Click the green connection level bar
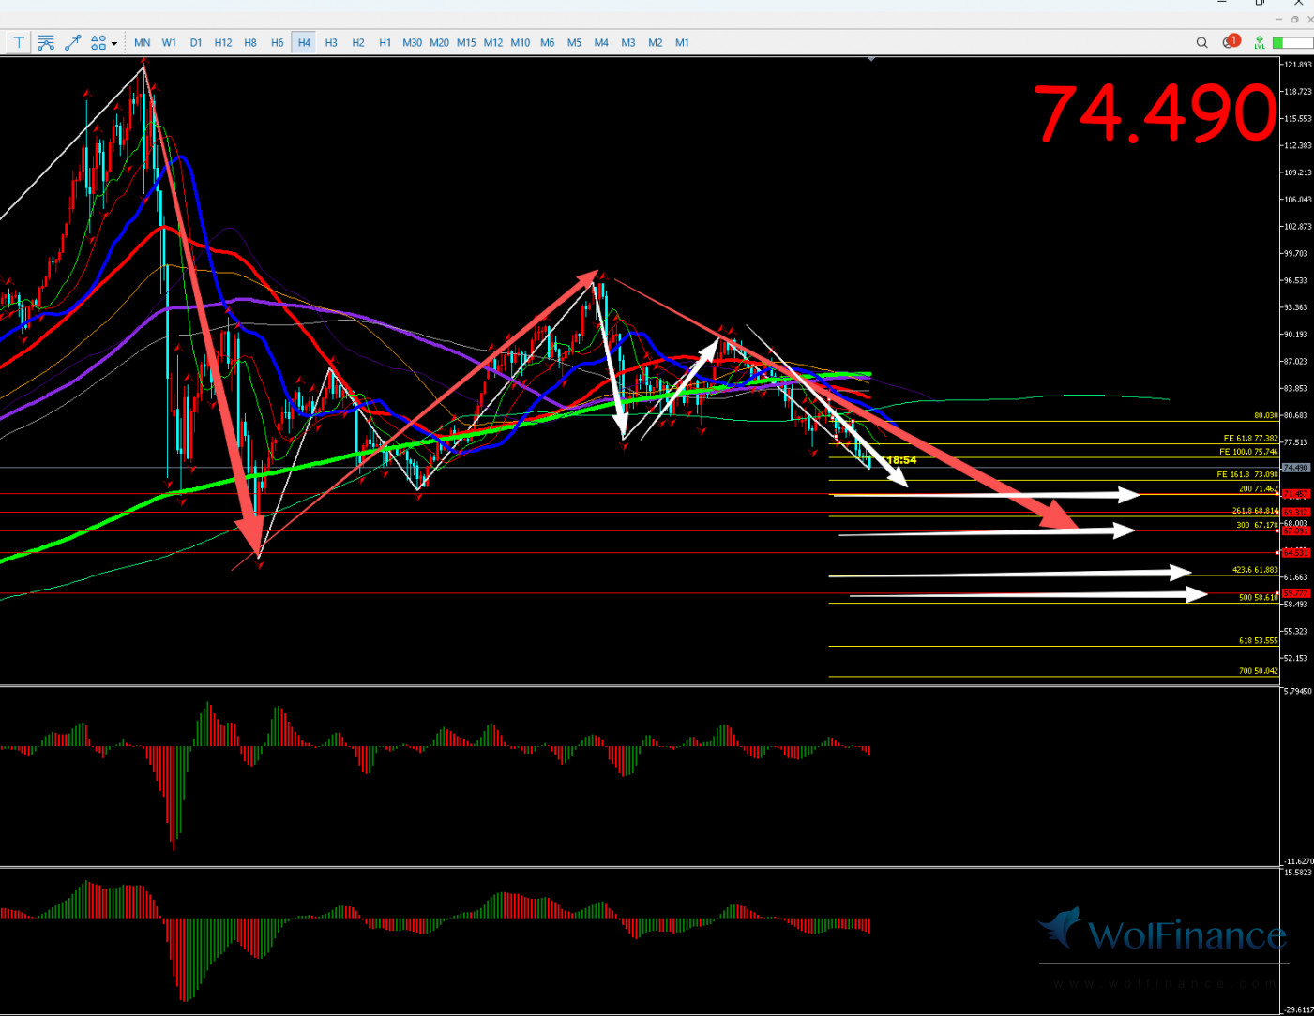1314x1016 pixels. pos(1291,43)
